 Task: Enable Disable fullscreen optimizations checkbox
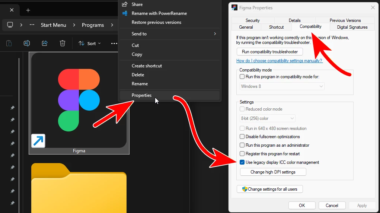click(242, 137)
